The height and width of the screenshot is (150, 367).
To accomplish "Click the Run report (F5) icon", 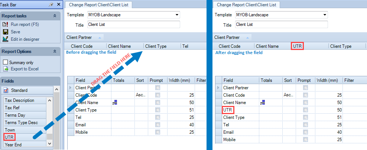I will click(5, 24).
